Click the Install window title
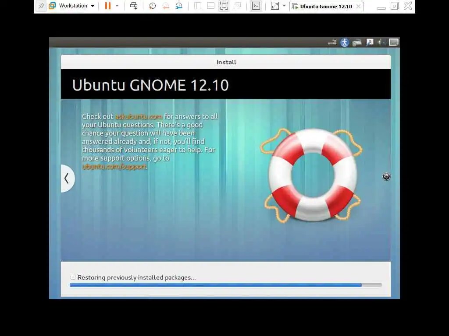 coord(226,62)
